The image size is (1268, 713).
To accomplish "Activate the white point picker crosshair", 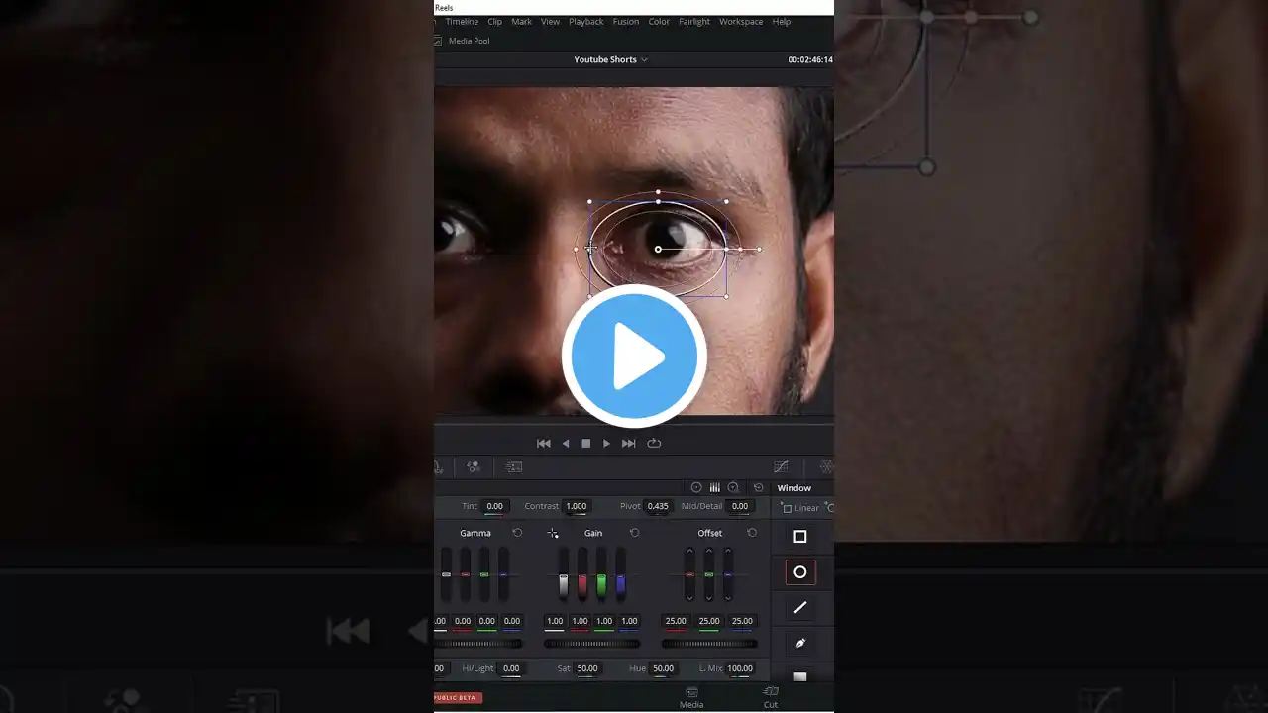I will click(553, 533).
